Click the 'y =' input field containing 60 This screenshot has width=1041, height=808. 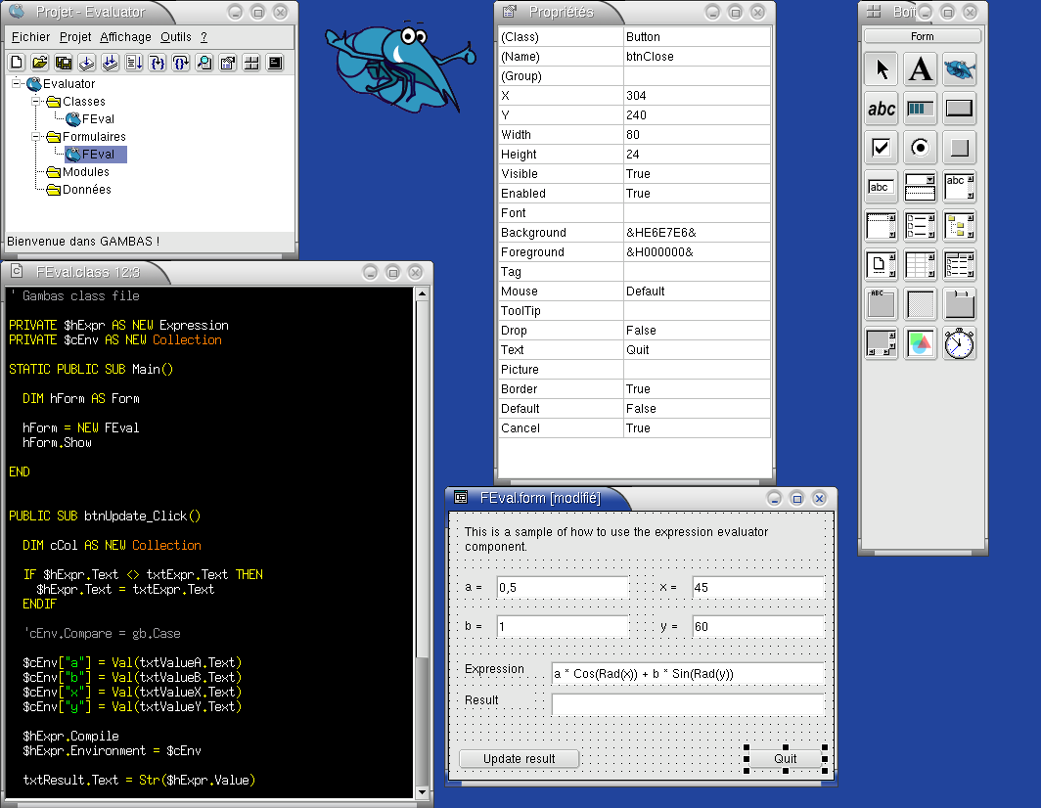(x=758, y=627)
